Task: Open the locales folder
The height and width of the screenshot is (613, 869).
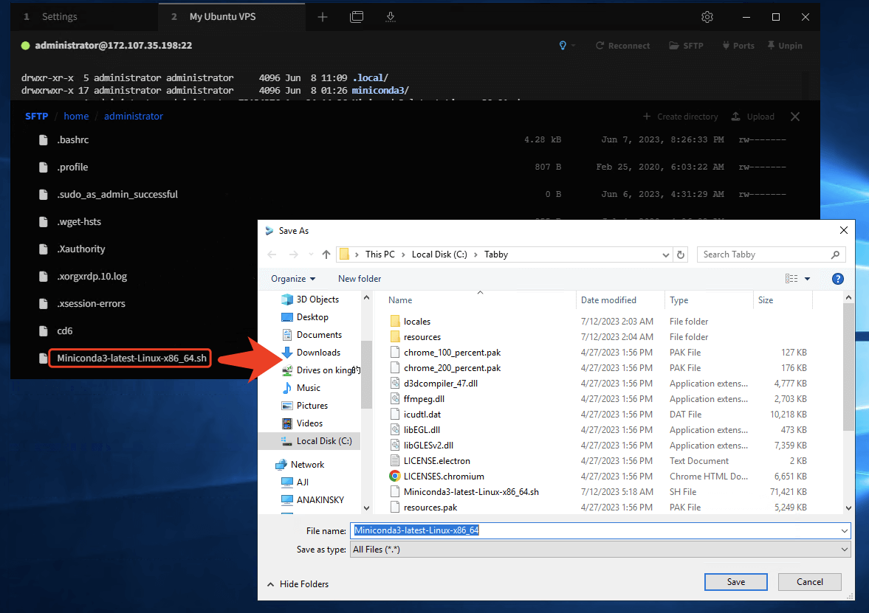Action: click(416, 322)
